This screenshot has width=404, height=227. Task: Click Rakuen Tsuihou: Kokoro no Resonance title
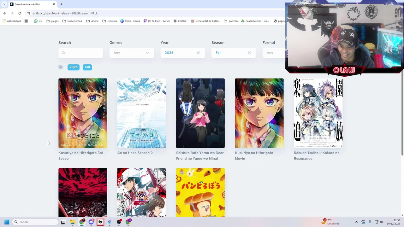point(317,156)
